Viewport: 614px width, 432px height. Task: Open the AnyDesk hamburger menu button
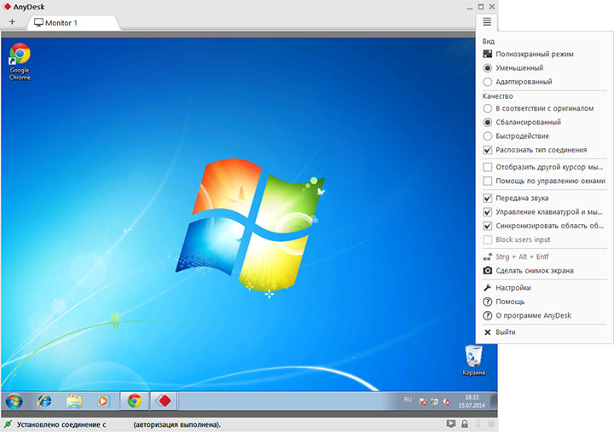(x=486, y=21)
